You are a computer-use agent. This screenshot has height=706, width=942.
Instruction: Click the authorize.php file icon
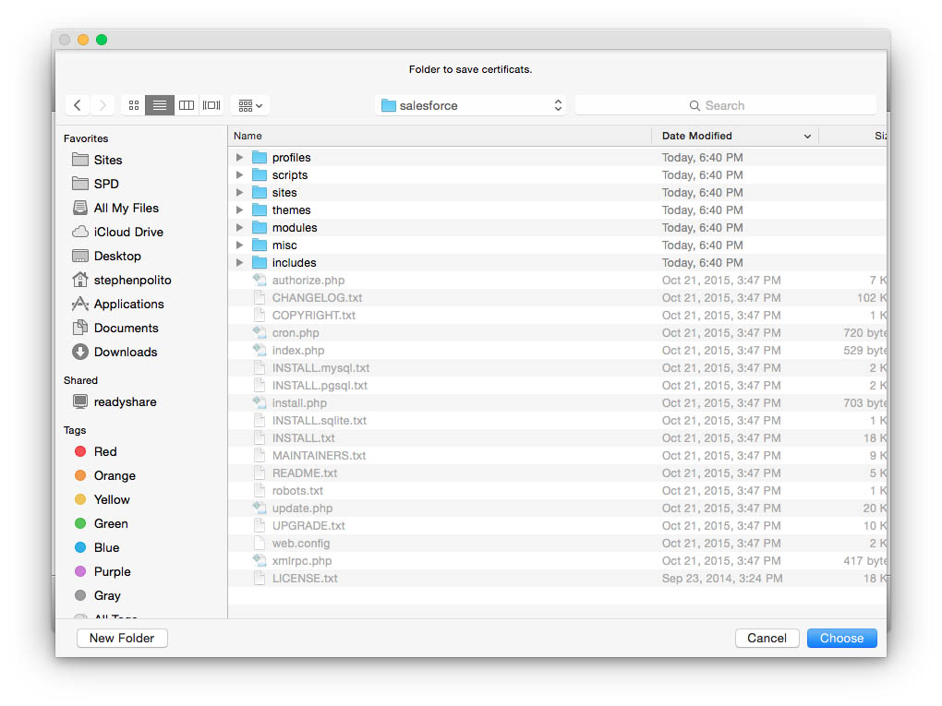tap(260, 280)
